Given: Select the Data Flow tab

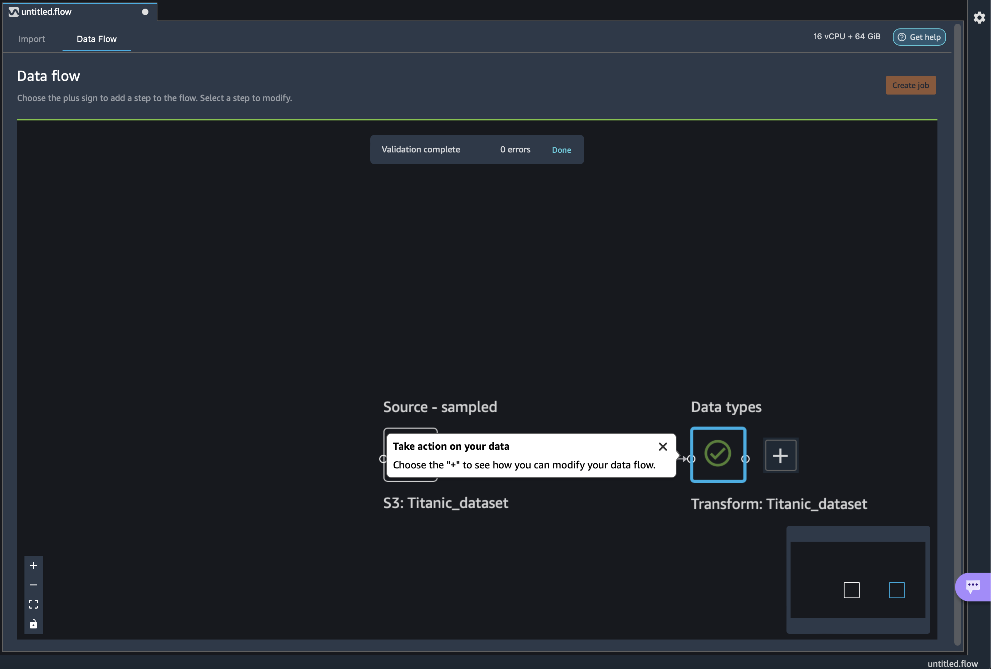Looking at the screenshot, I should click(x=96, y=39).
